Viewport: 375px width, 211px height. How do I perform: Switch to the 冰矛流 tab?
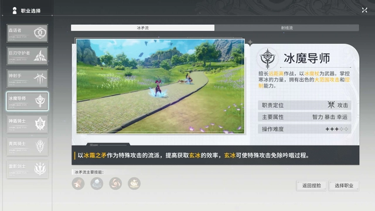pos(143,28)
